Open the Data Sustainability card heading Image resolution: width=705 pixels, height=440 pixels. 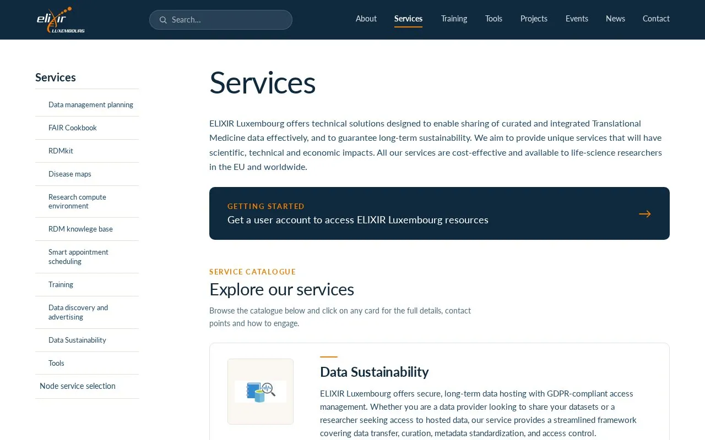375,372
